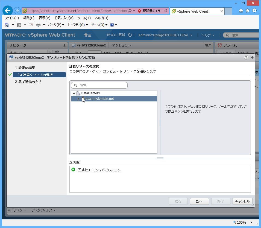Open the お気に入り(A) menu

64,18
